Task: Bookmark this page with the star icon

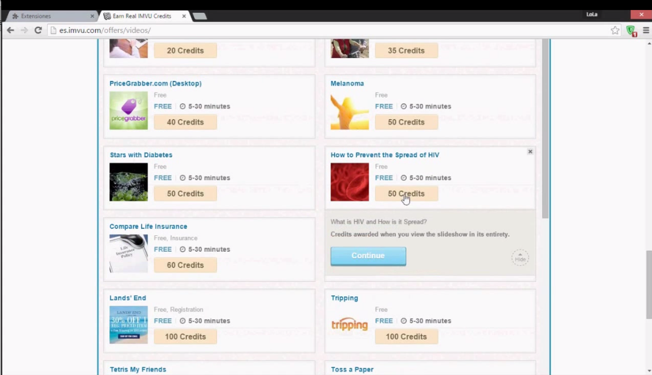Action: 615,31
